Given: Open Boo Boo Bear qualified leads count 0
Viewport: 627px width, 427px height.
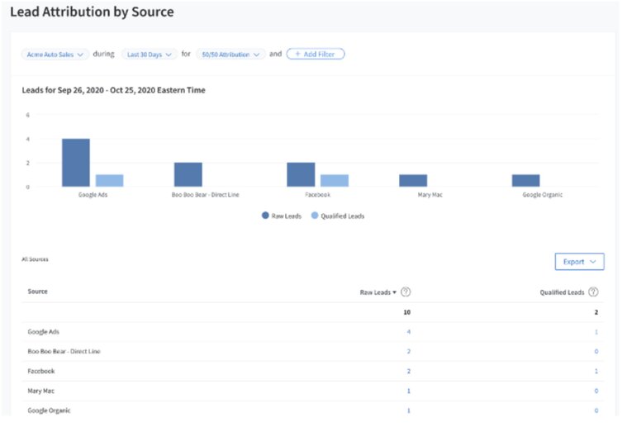Looking at the screenshot, I should [596, 352].
